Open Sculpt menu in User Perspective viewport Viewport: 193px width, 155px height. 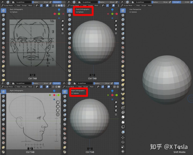point(144,6)
